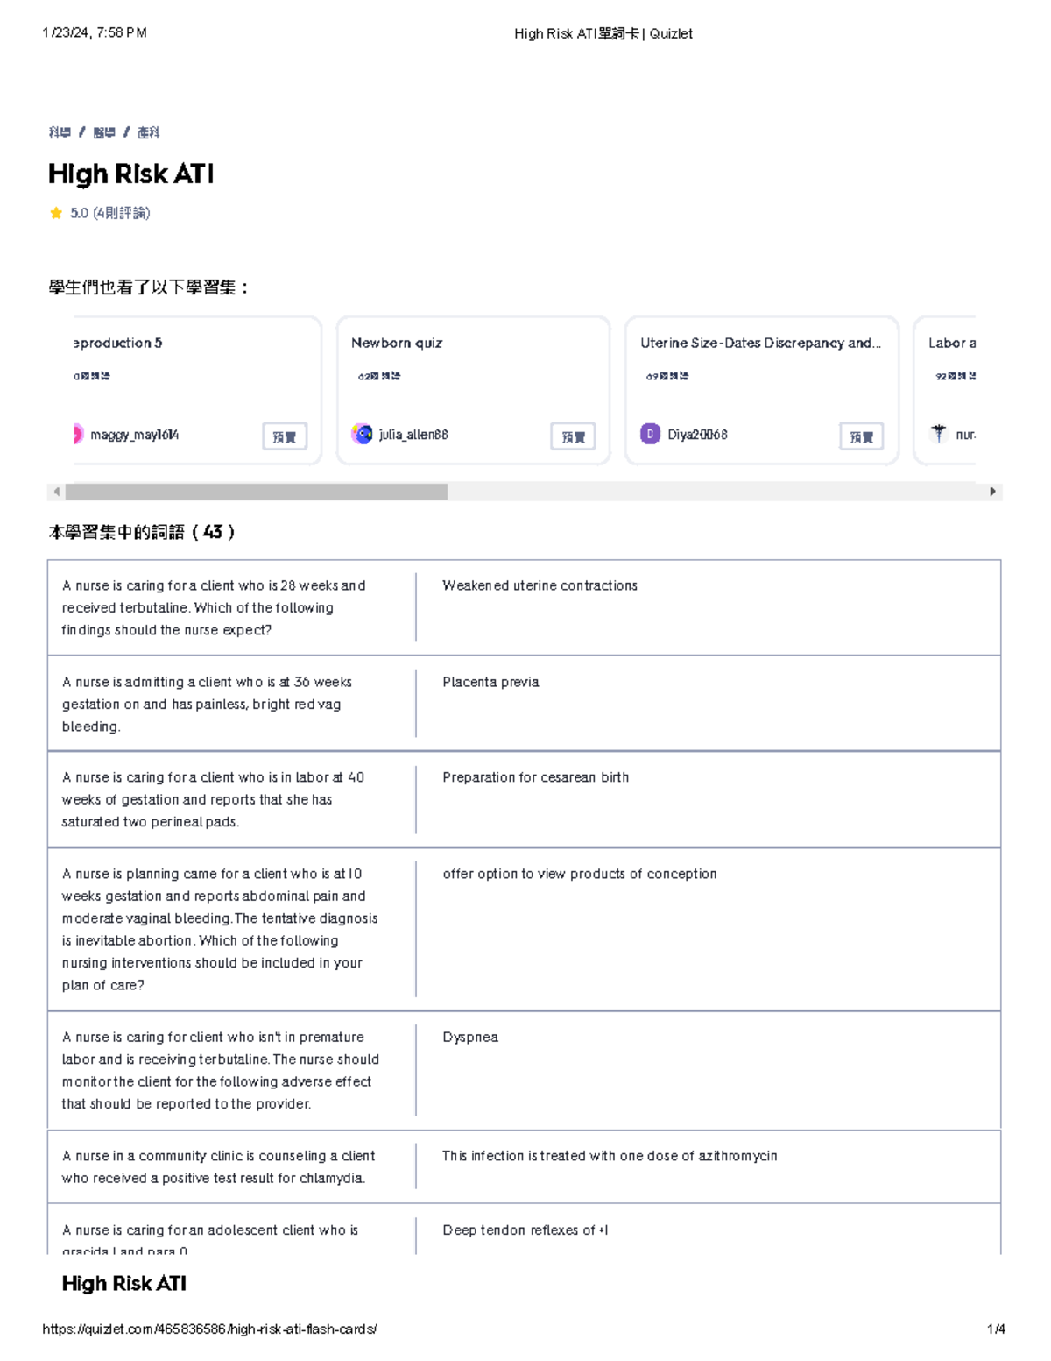The image size is (1051, 1361).
Task: Click 預覽 on the Uterine Size-Dates card
Action: coord(861,436)
